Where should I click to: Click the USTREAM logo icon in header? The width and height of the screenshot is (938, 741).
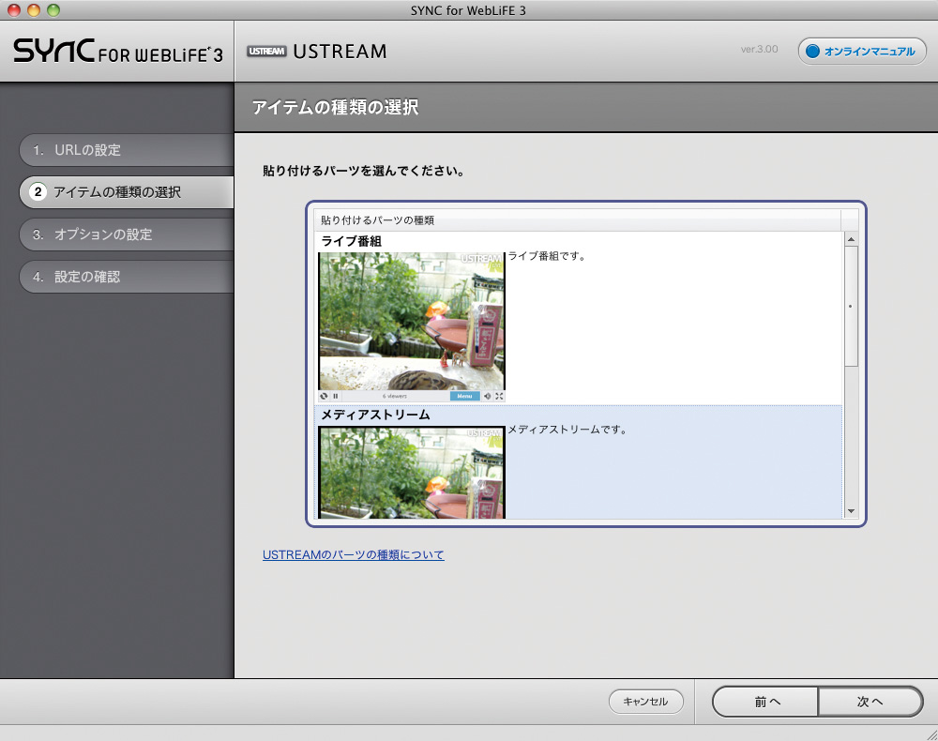[x=266, y=52]
